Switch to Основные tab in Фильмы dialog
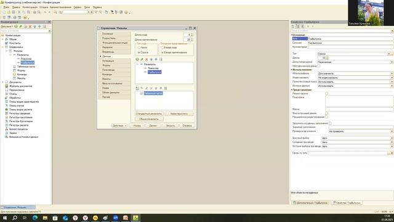 pyautogui.click(x=115, y=34)
